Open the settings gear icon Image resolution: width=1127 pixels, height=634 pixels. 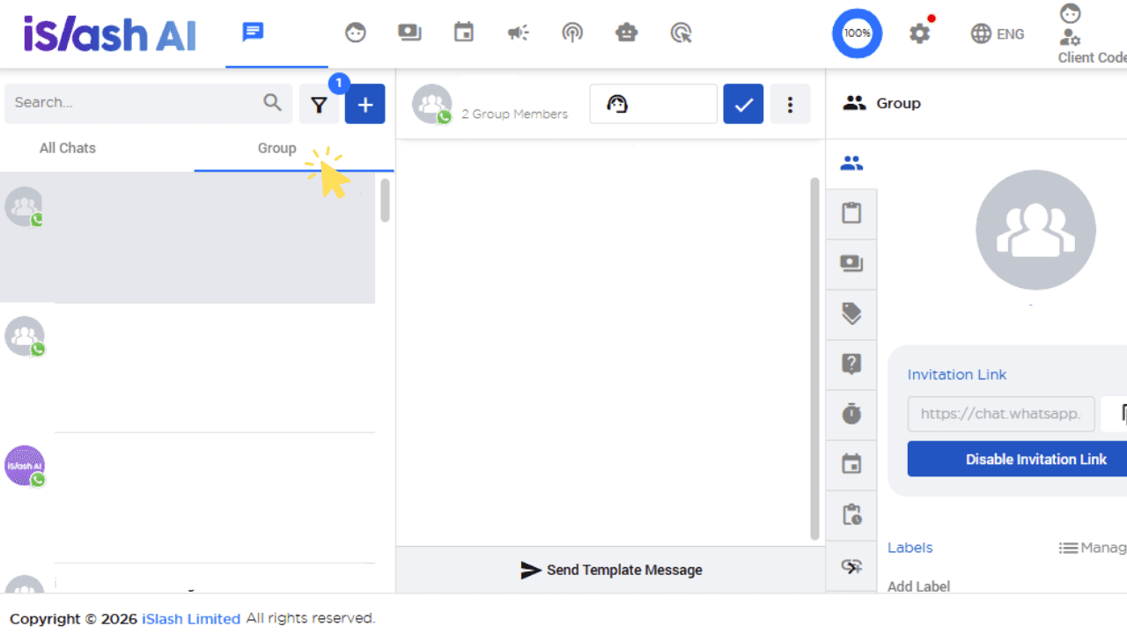[919, 33]
